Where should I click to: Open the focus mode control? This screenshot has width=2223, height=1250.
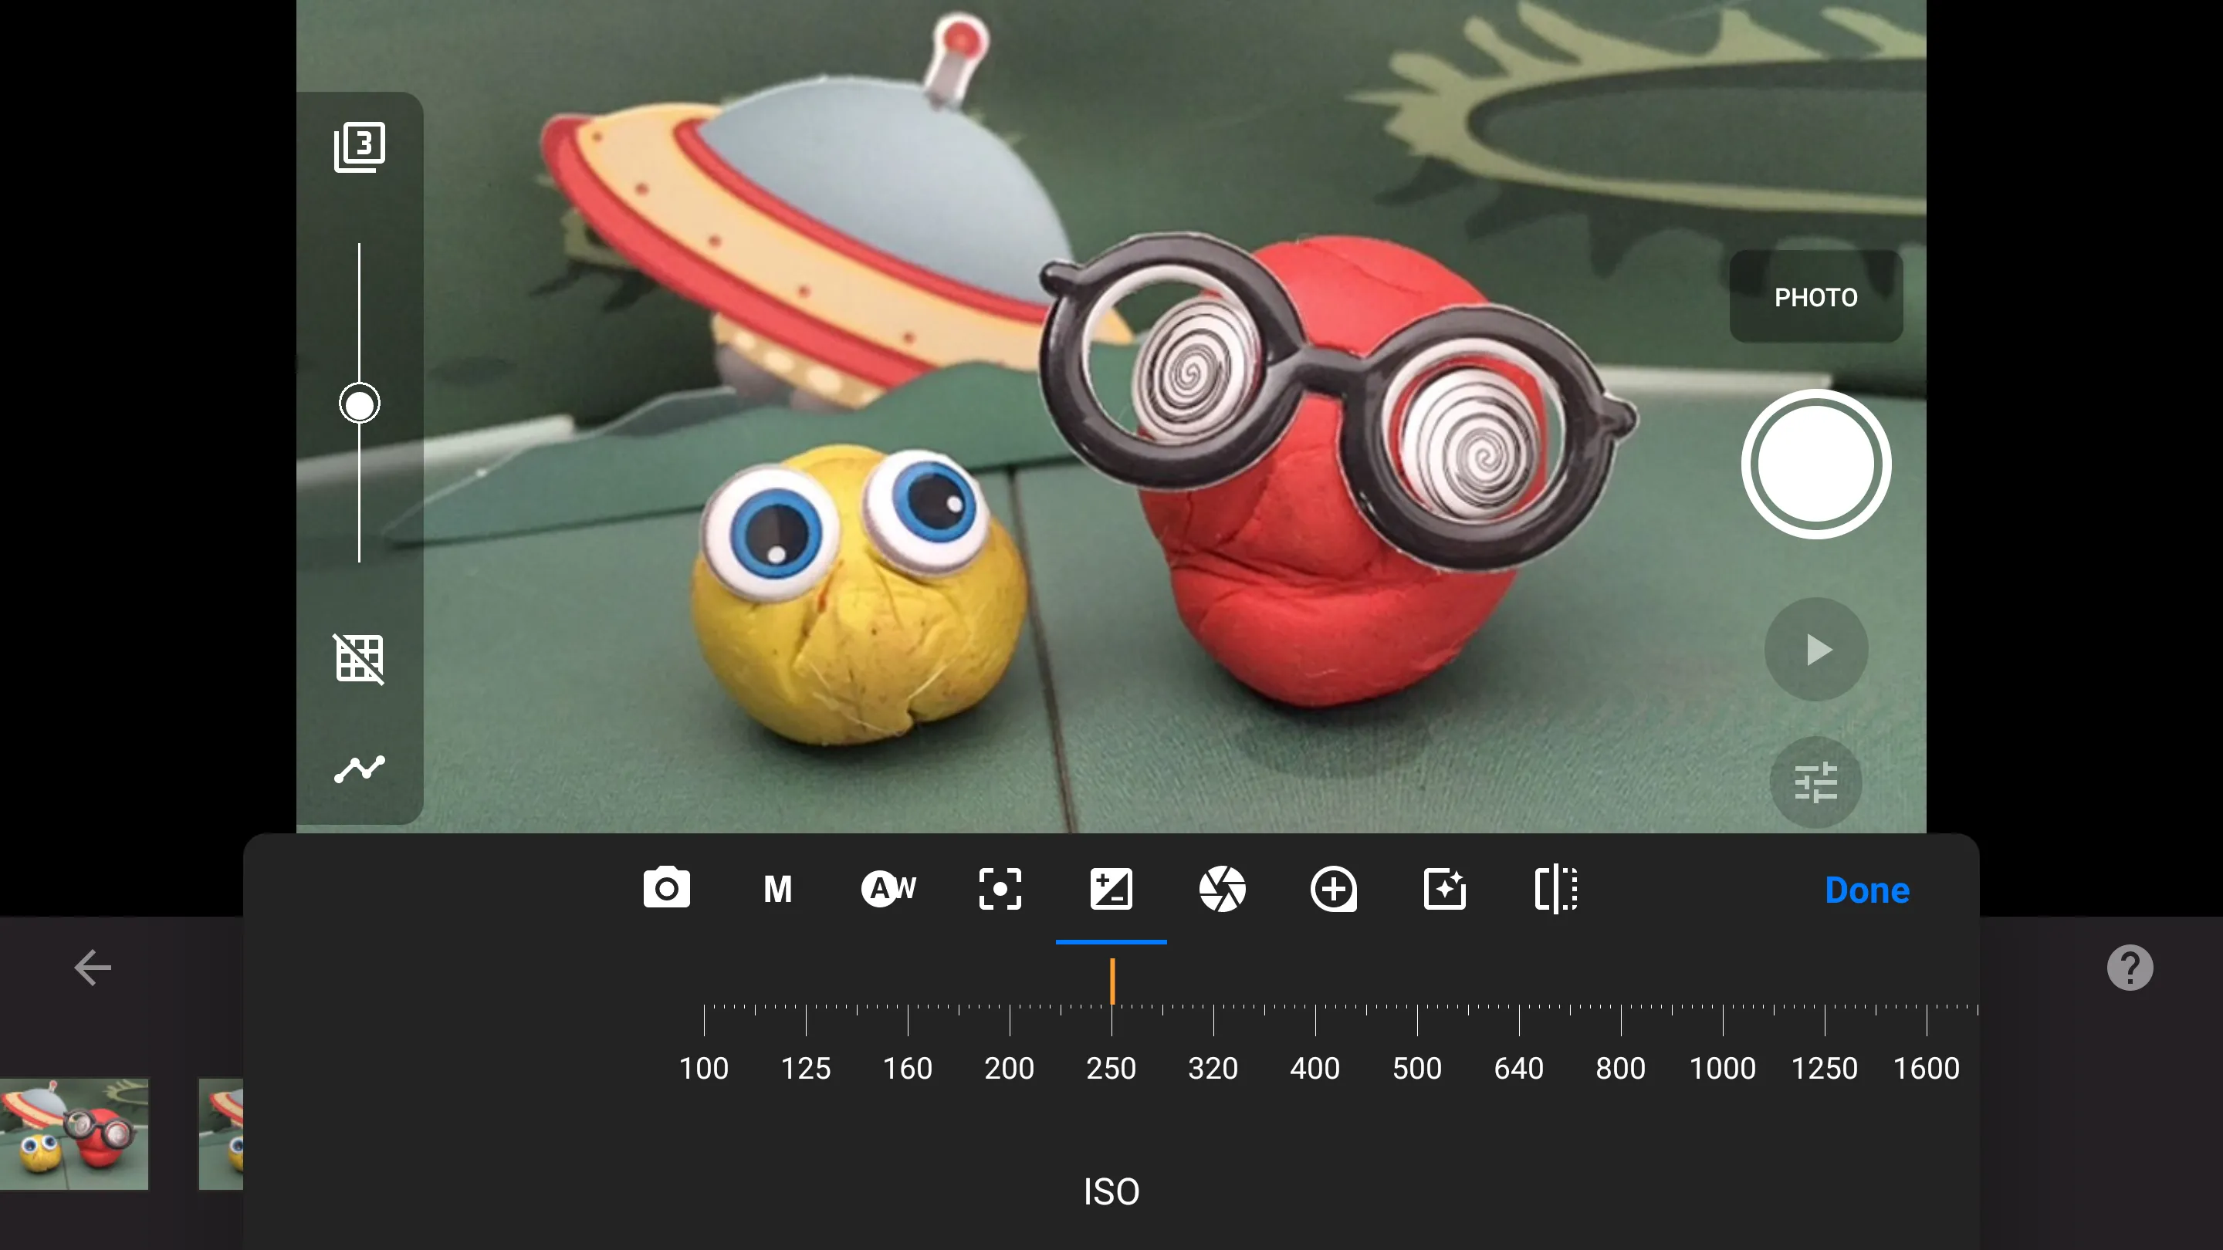coord(1000,890)
